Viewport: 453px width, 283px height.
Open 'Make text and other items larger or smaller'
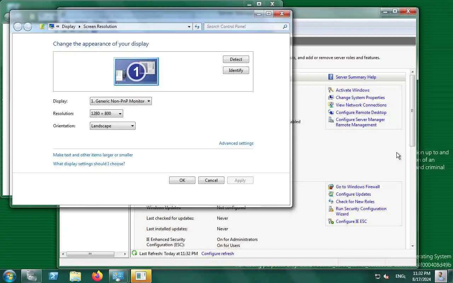(x=93, y=155)
